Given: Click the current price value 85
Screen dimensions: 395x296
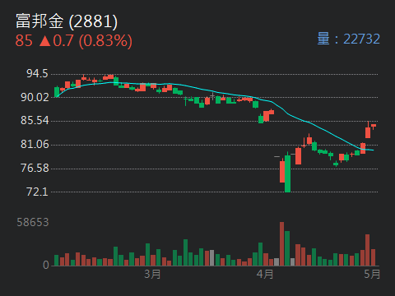Looking at the screenshot, I should pyautogui.click(x=24, y=41).
